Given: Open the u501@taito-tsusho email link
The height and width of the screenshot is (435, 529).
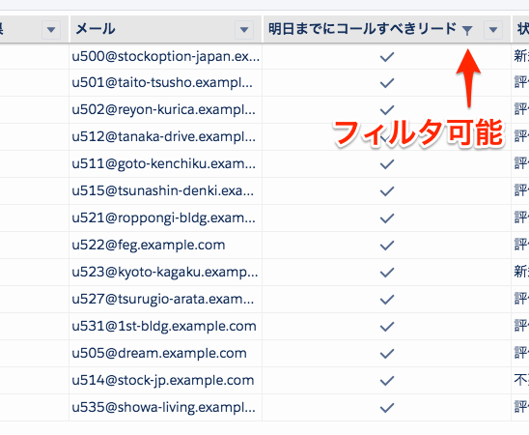Looking at the screenshot, I should [162, 83].
